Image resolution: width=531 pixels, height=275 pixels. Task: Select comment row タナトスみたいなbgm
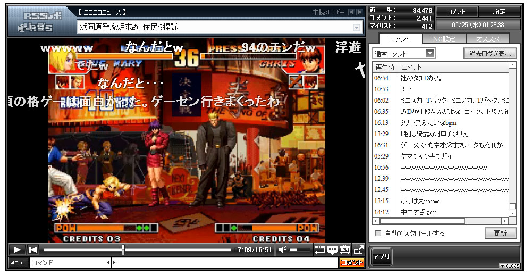441,123
